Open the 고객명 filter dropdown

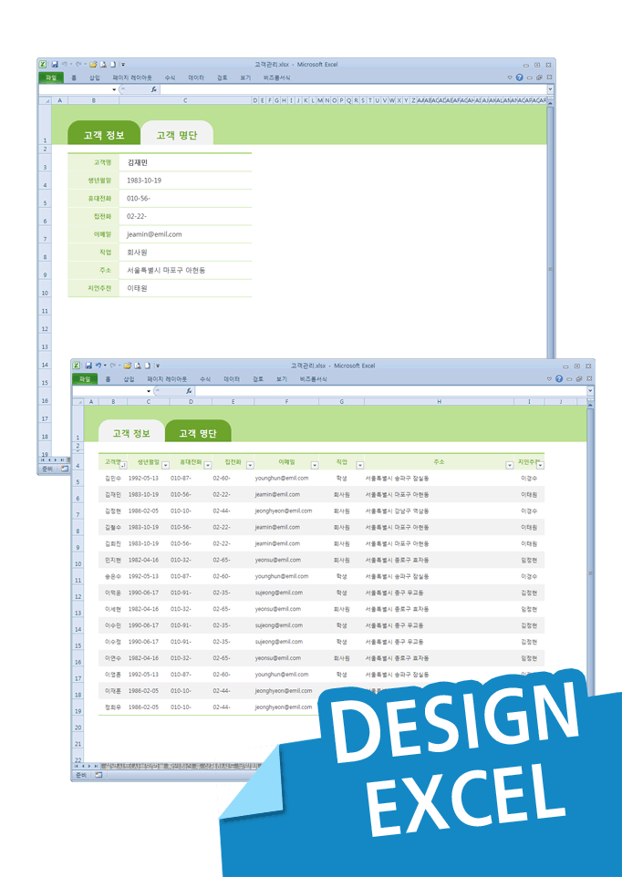pyautogui.click(x=124, y=465)
